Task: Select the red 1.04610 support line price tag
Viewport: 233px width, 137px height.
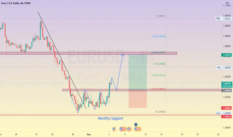Action: (226, 117)
